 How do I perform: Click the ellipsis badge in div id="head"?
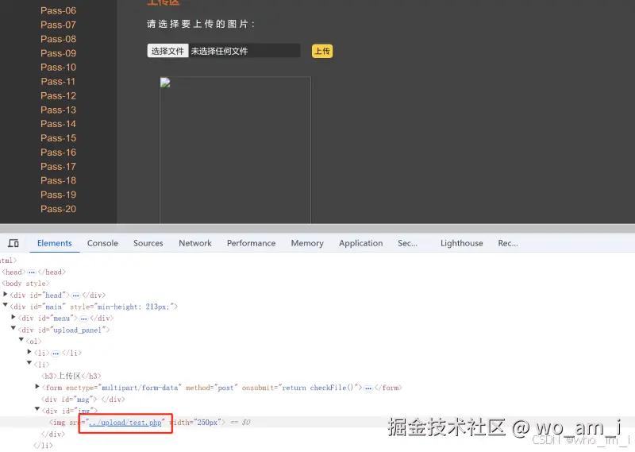click(75, 296)
